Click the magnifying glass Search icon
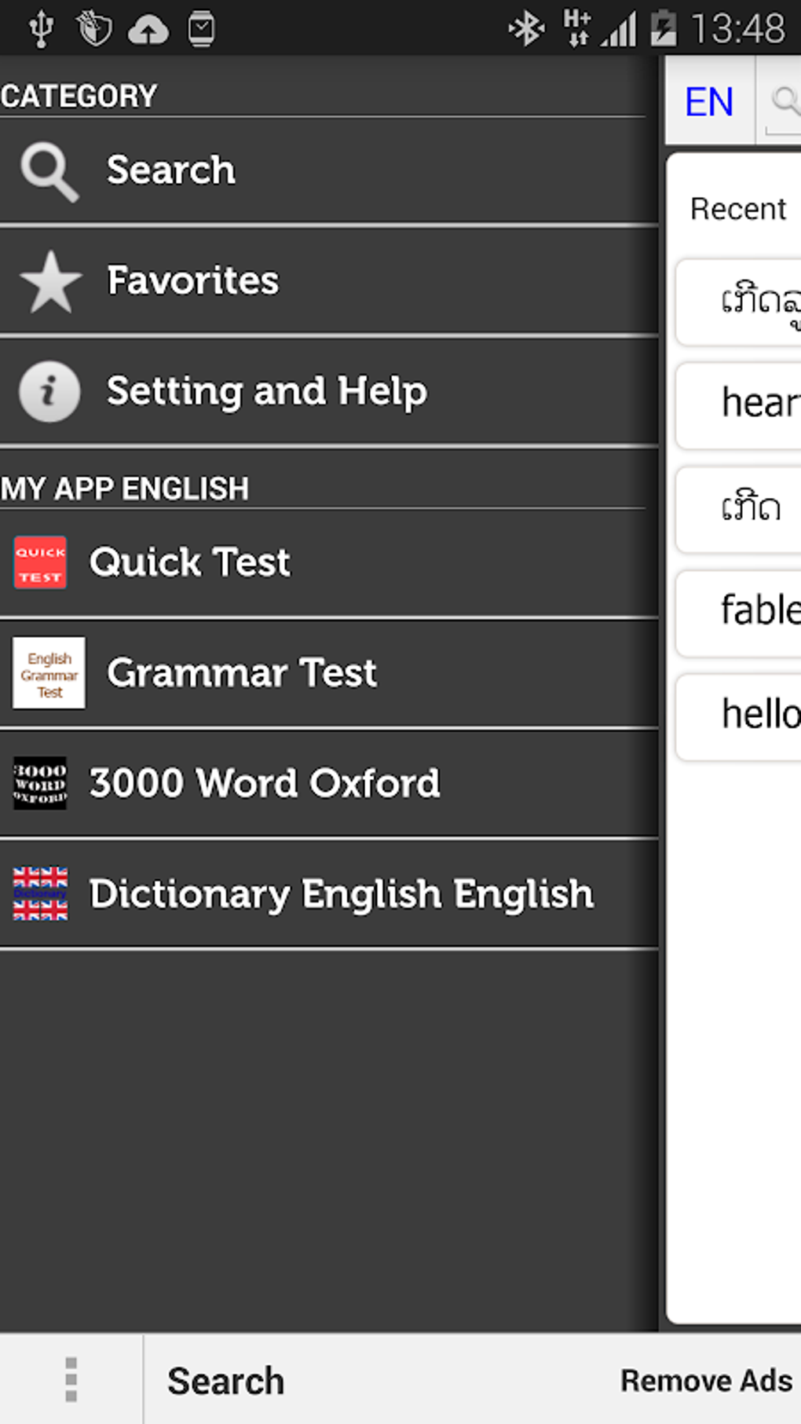 coord(49,171)
